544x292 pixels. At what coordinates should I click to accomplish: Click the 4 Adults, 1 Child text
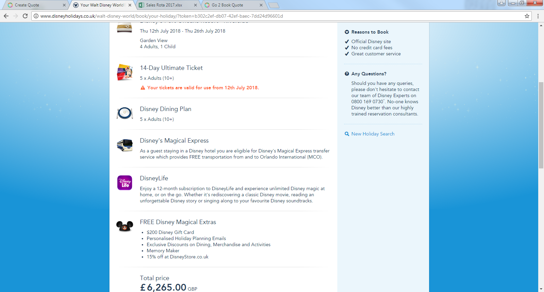[x=158, y=47]
